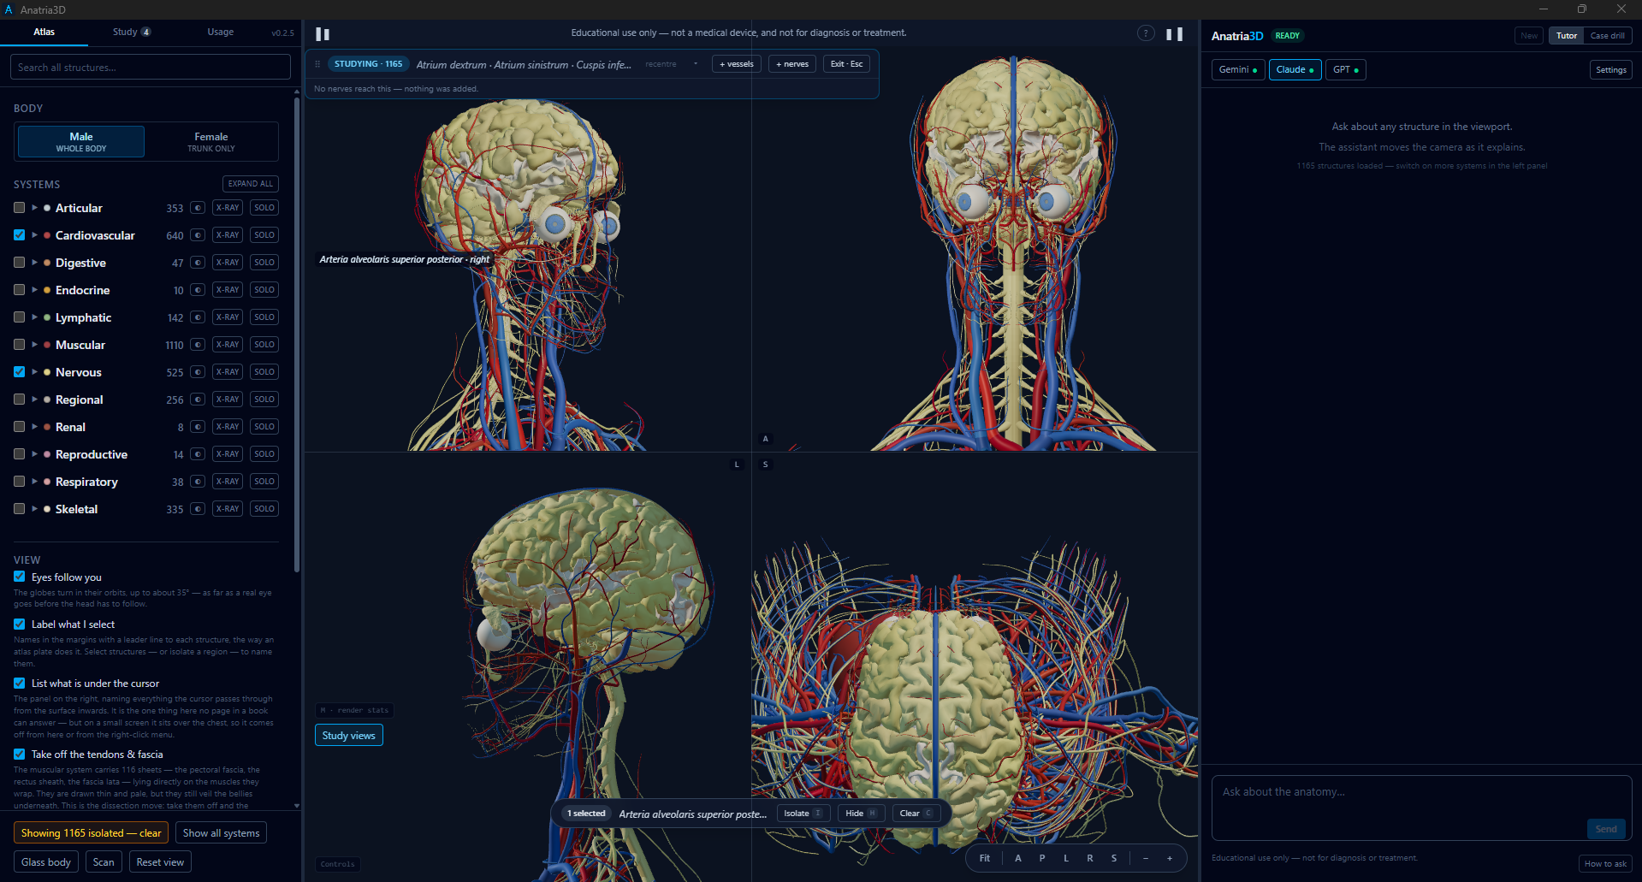Viewport: 1642px width, 882px height.
Task: Snap to the left view (L)
Action: click(1066, 858)
